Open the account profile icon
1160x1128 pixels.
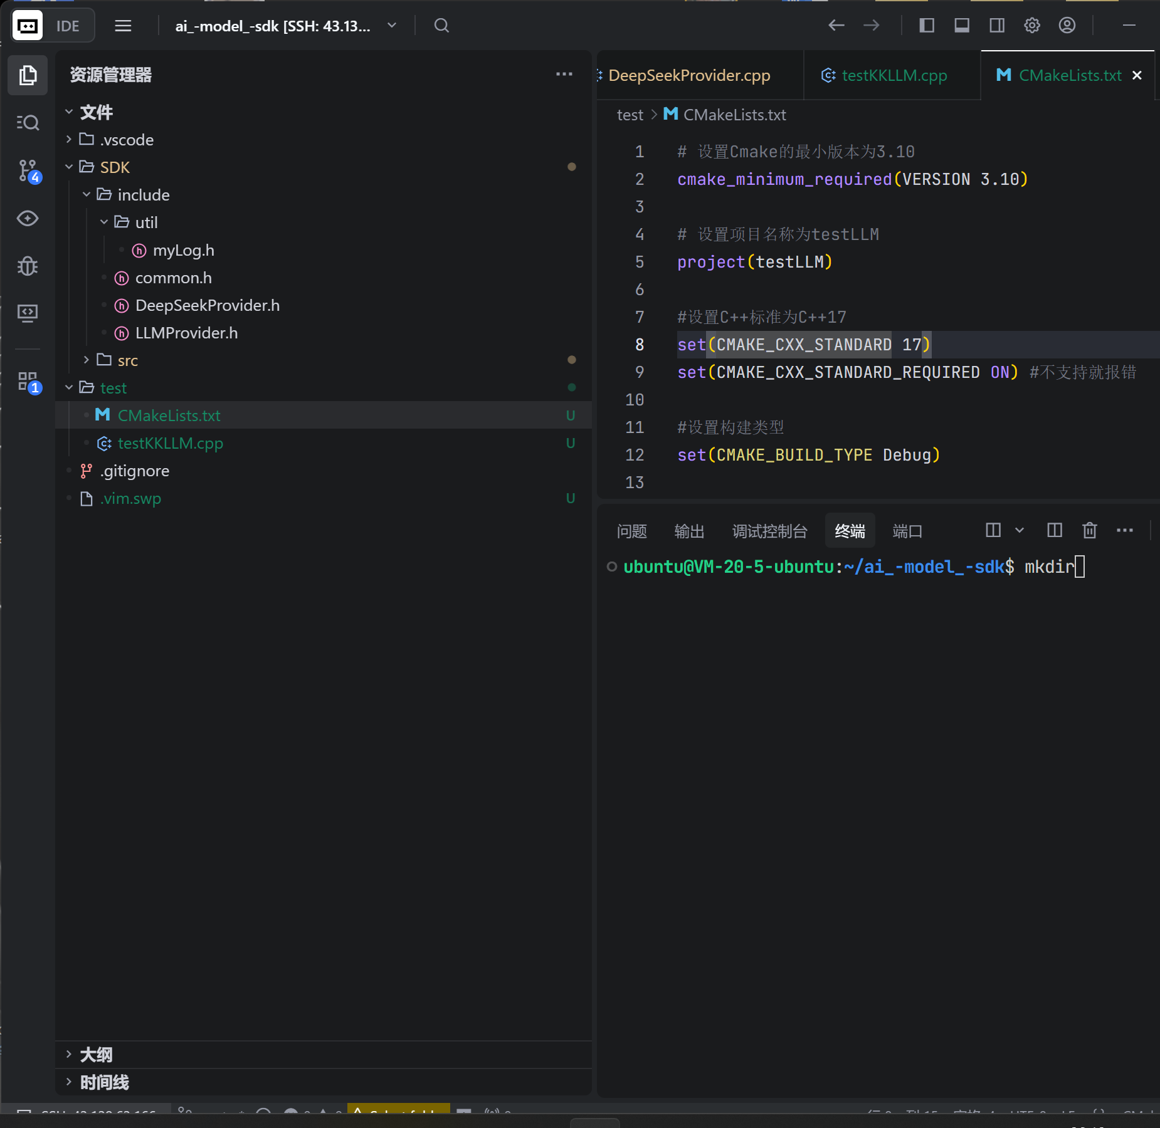(1067, 25)
